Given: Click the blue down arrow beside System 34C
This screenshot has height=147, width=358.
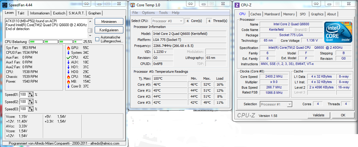Looking at the screenshot, I should click(68, 53).
